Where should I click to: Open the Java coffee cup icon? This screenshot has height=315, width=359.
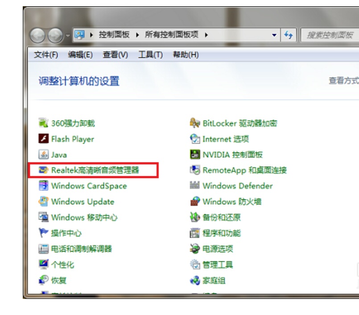click(x=43, y=154)
